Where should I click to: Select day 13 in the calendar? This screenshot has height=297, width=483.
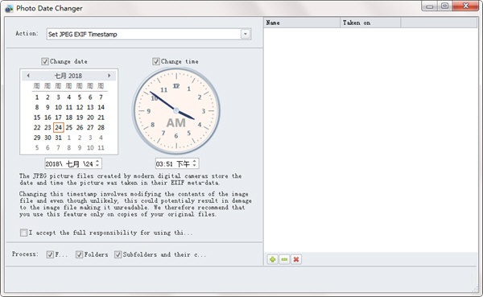coord(90,107)
